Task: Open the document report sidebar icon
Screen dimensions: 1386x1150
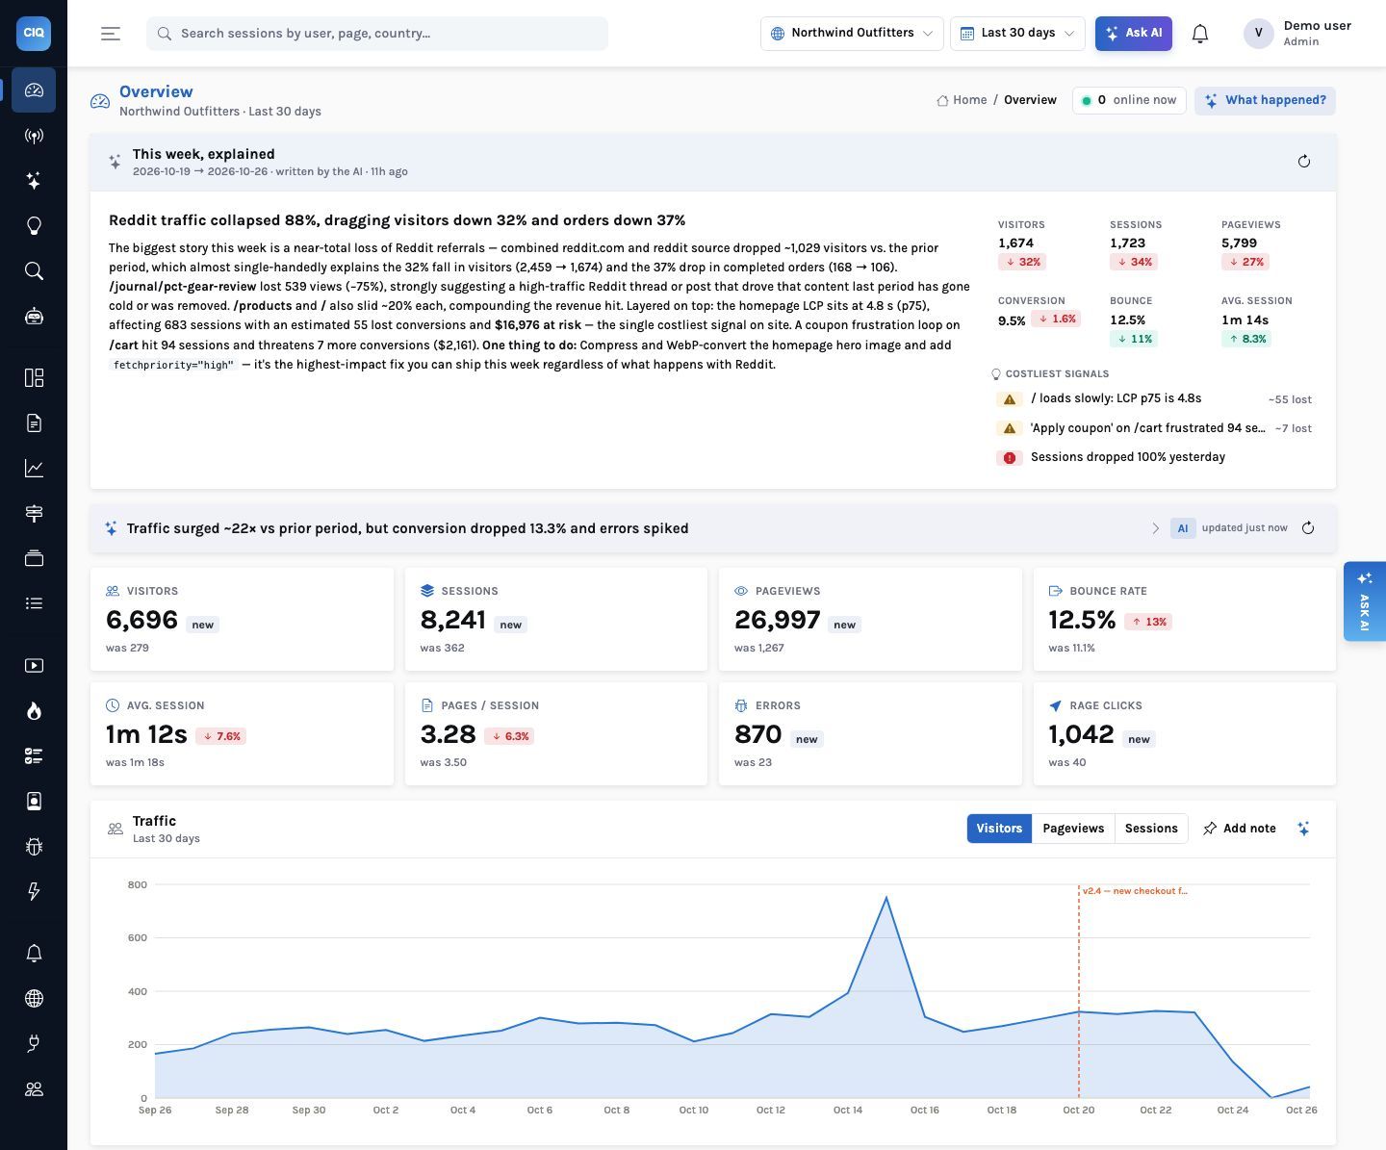Action: [34, 423]
